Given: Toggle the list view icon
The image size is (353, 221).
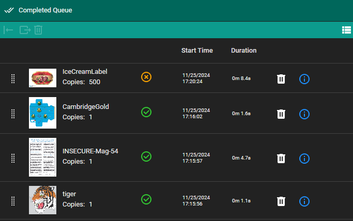Looking at the screenshot, I should pos(346,30).
